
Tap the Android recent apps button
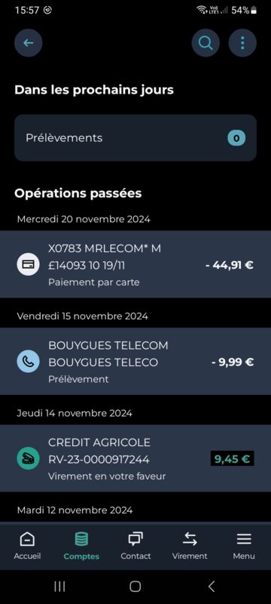[x=59, y=587]
